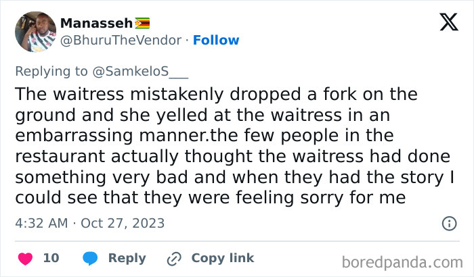Click the Oct 27, 2023 date
The width and height of the screenshot is (474, 277).
pyautogui.click(x=123, y=223)
